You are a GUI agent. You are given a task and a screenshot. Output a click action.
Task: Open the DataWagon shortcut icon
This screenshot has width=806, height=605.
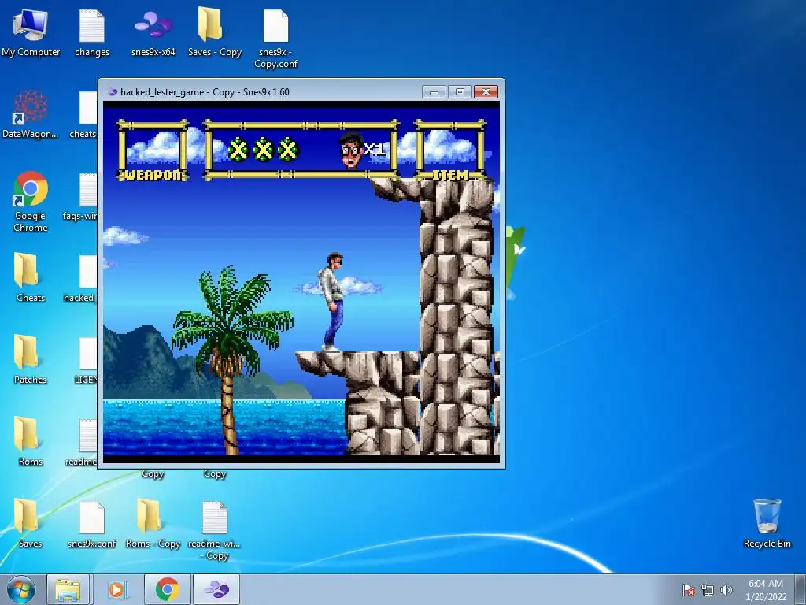coord(31,114)
